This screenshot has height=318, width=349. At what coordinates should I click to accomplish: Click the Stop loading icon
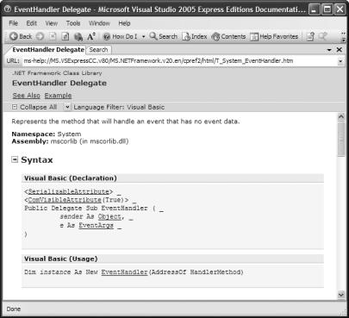[x=53, y=36]
